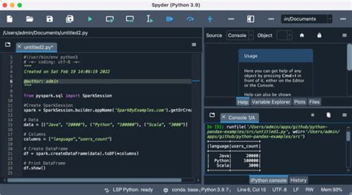This screenshot has height=195, width=352.
Task: Click the editor horizontal scrollbar
Action: coord(94,180)
